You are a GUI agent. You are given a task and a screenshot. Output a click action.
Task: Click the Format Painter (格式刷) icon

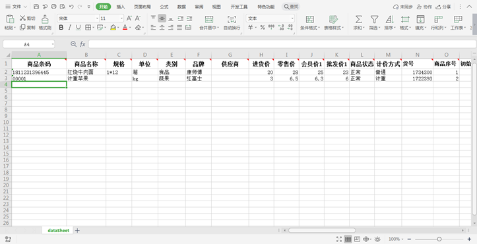click(x=45, y=19)
